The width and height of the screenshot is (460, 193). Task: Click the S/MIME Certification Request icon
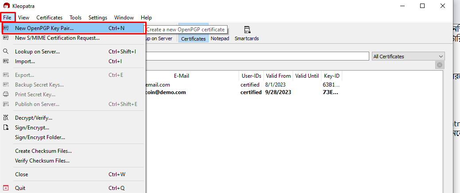click(x=6, y=38)
